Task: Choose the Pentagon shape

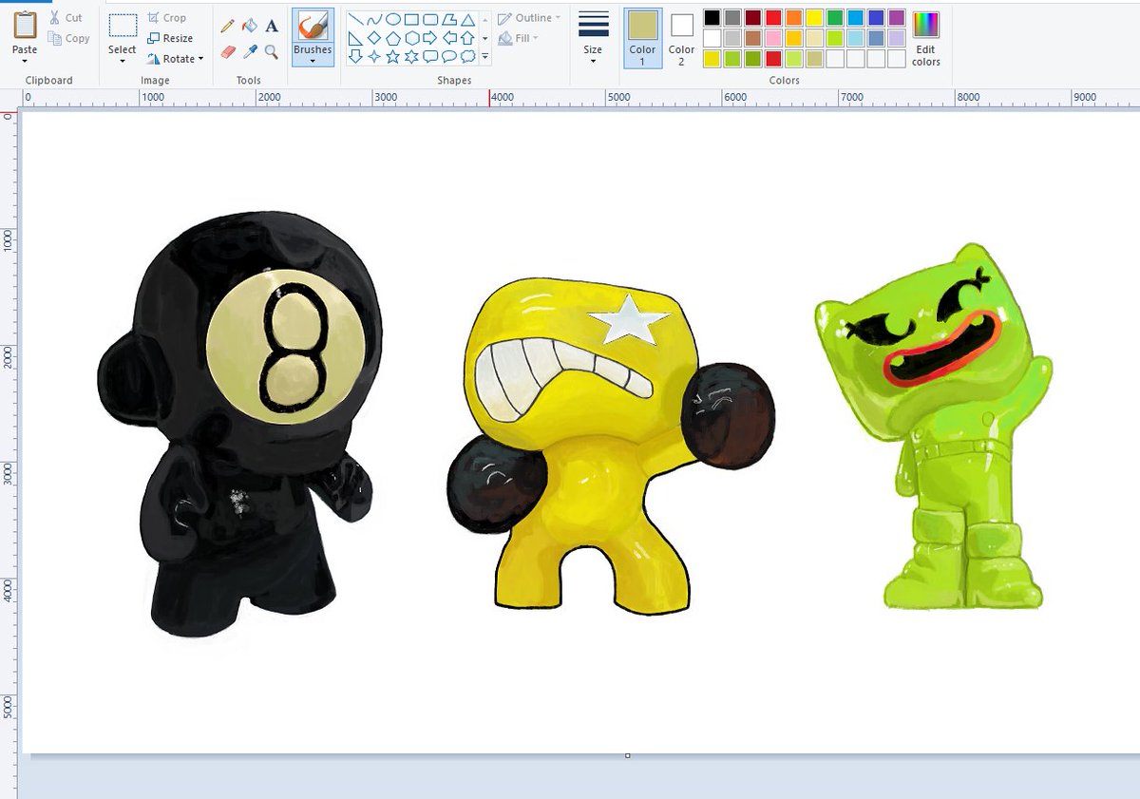Action: tap(392, 38)
